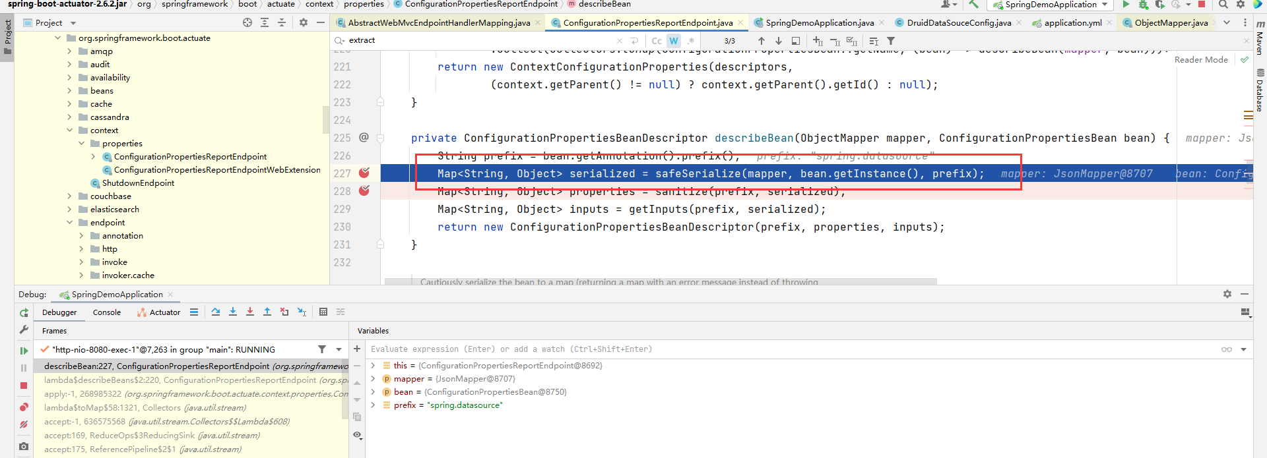Open View Breakpoints icon
Viewport: 1267px width, 458px height.
tap(24, 407)
